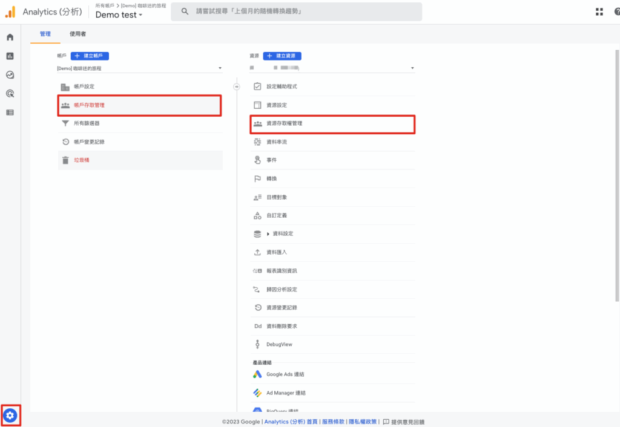This screenshot has height=427, width=620.
Task: Click the Google Ads 連結 icon
Action: 257,374
